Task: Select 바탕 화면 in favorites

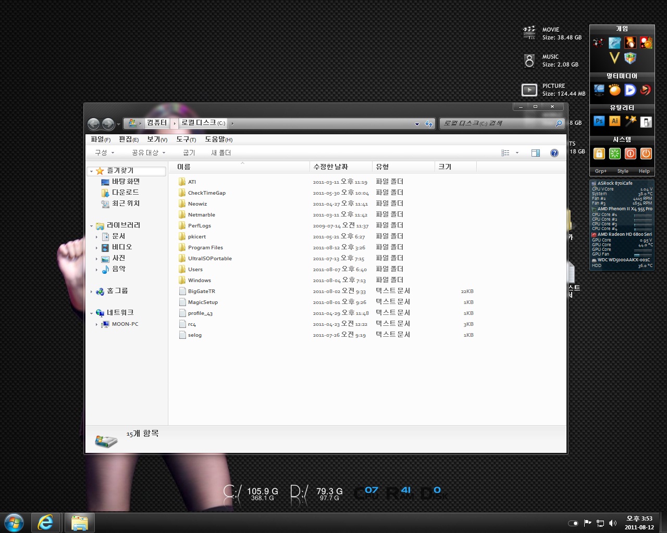Action: click(126, 182)
